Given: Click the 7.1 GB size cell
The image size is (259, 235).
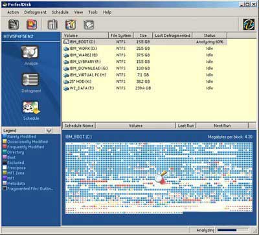Looking at the screenshot, I should [x=143, y=75].
